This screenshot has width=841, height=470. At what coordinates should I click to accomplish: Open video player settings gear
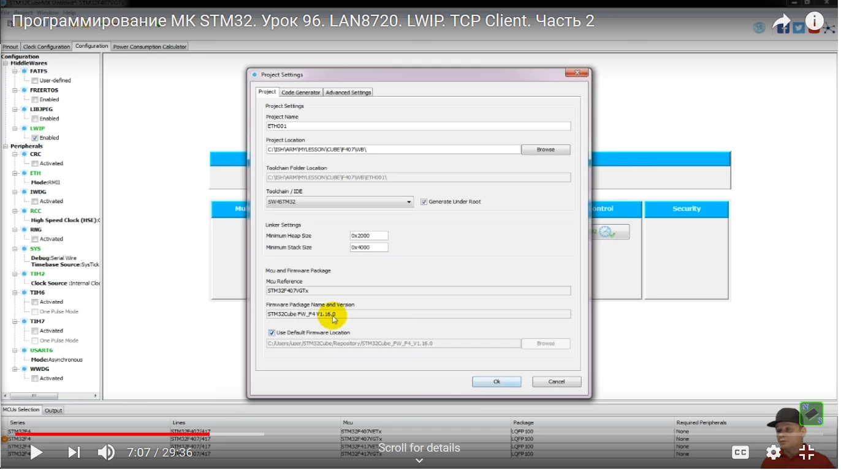[774, 453]
